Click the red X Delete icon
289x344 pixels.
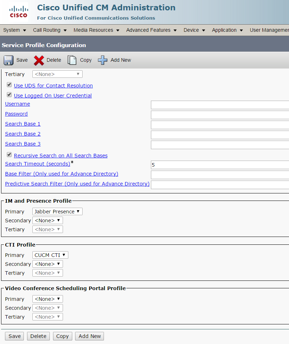pos(39,60)
